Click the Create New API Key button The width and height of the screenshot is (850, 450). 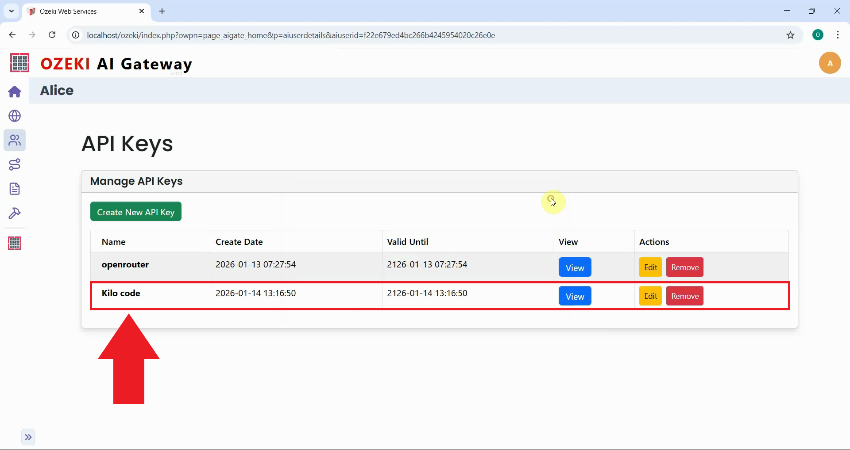pyautogui.click(x=135, y=211)
